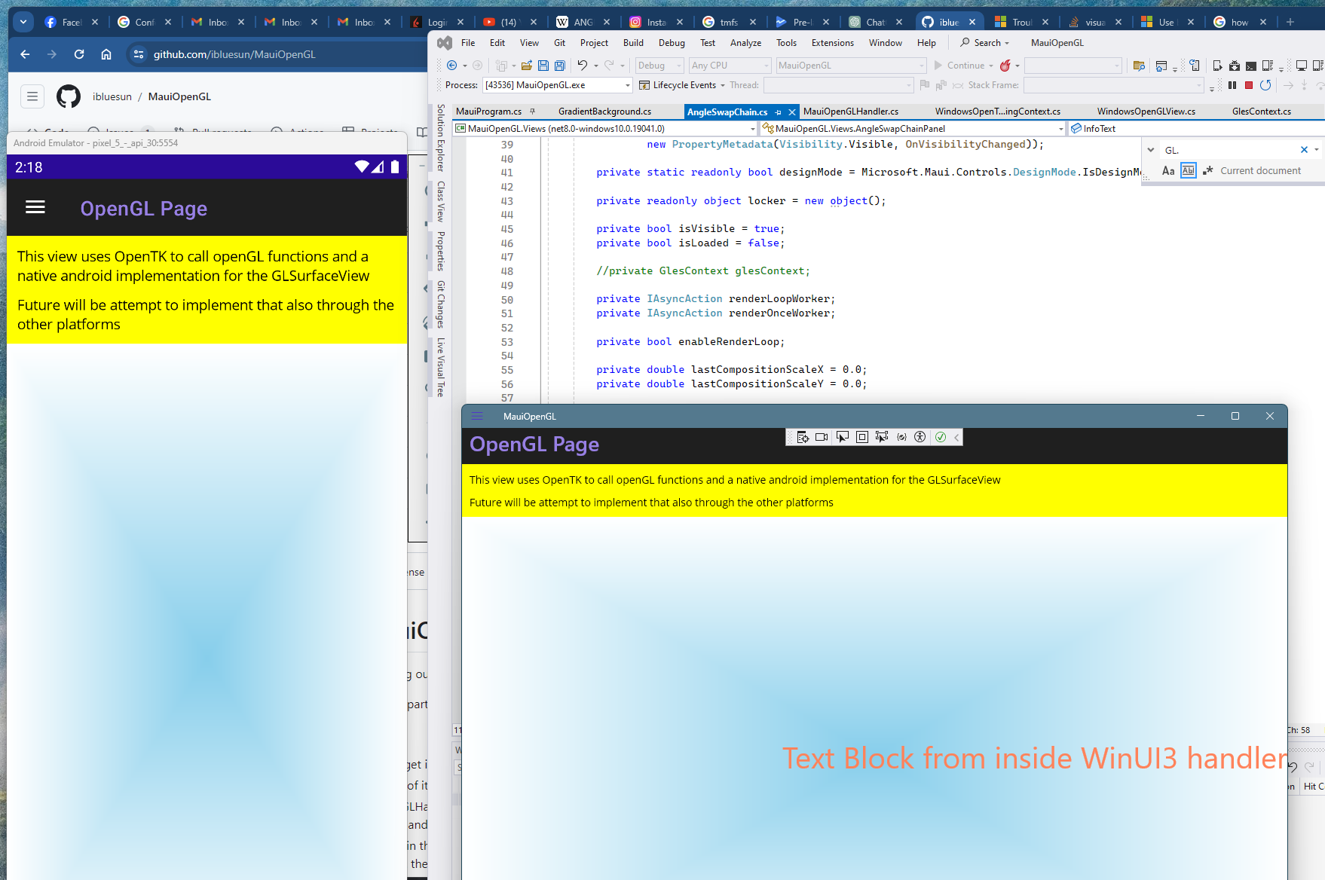1325x880 pixels.
Task: Open the File menu
Action: click(x=468, y=43)
